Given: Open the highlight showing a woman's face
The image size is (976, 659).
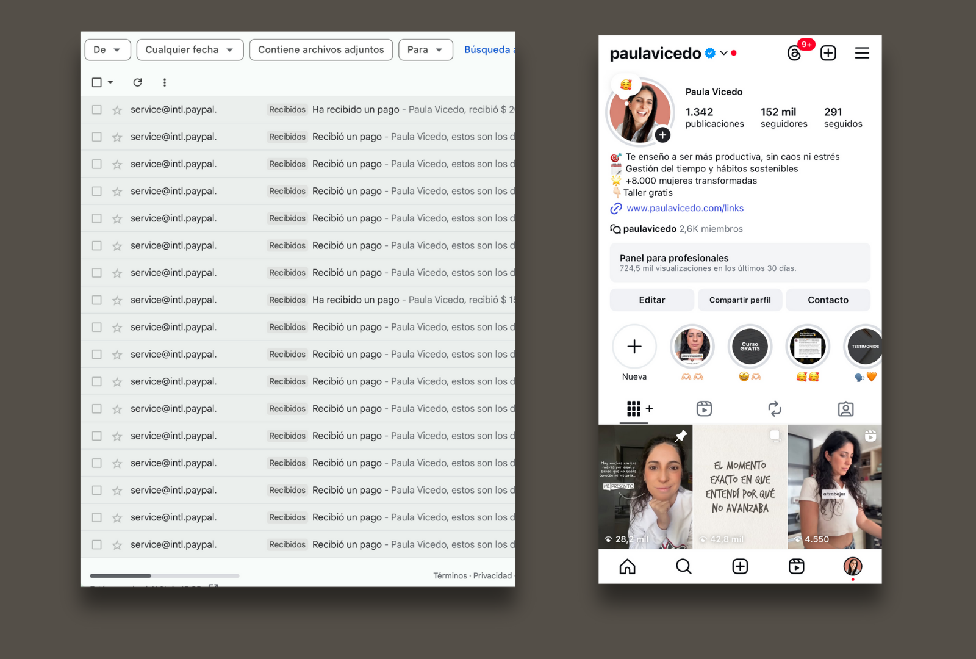Looking at the screenshot, I should [x=692, y=347].
